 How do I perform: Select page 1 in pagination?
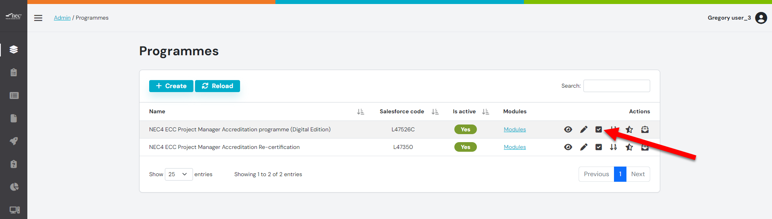(x=620, y=174)
